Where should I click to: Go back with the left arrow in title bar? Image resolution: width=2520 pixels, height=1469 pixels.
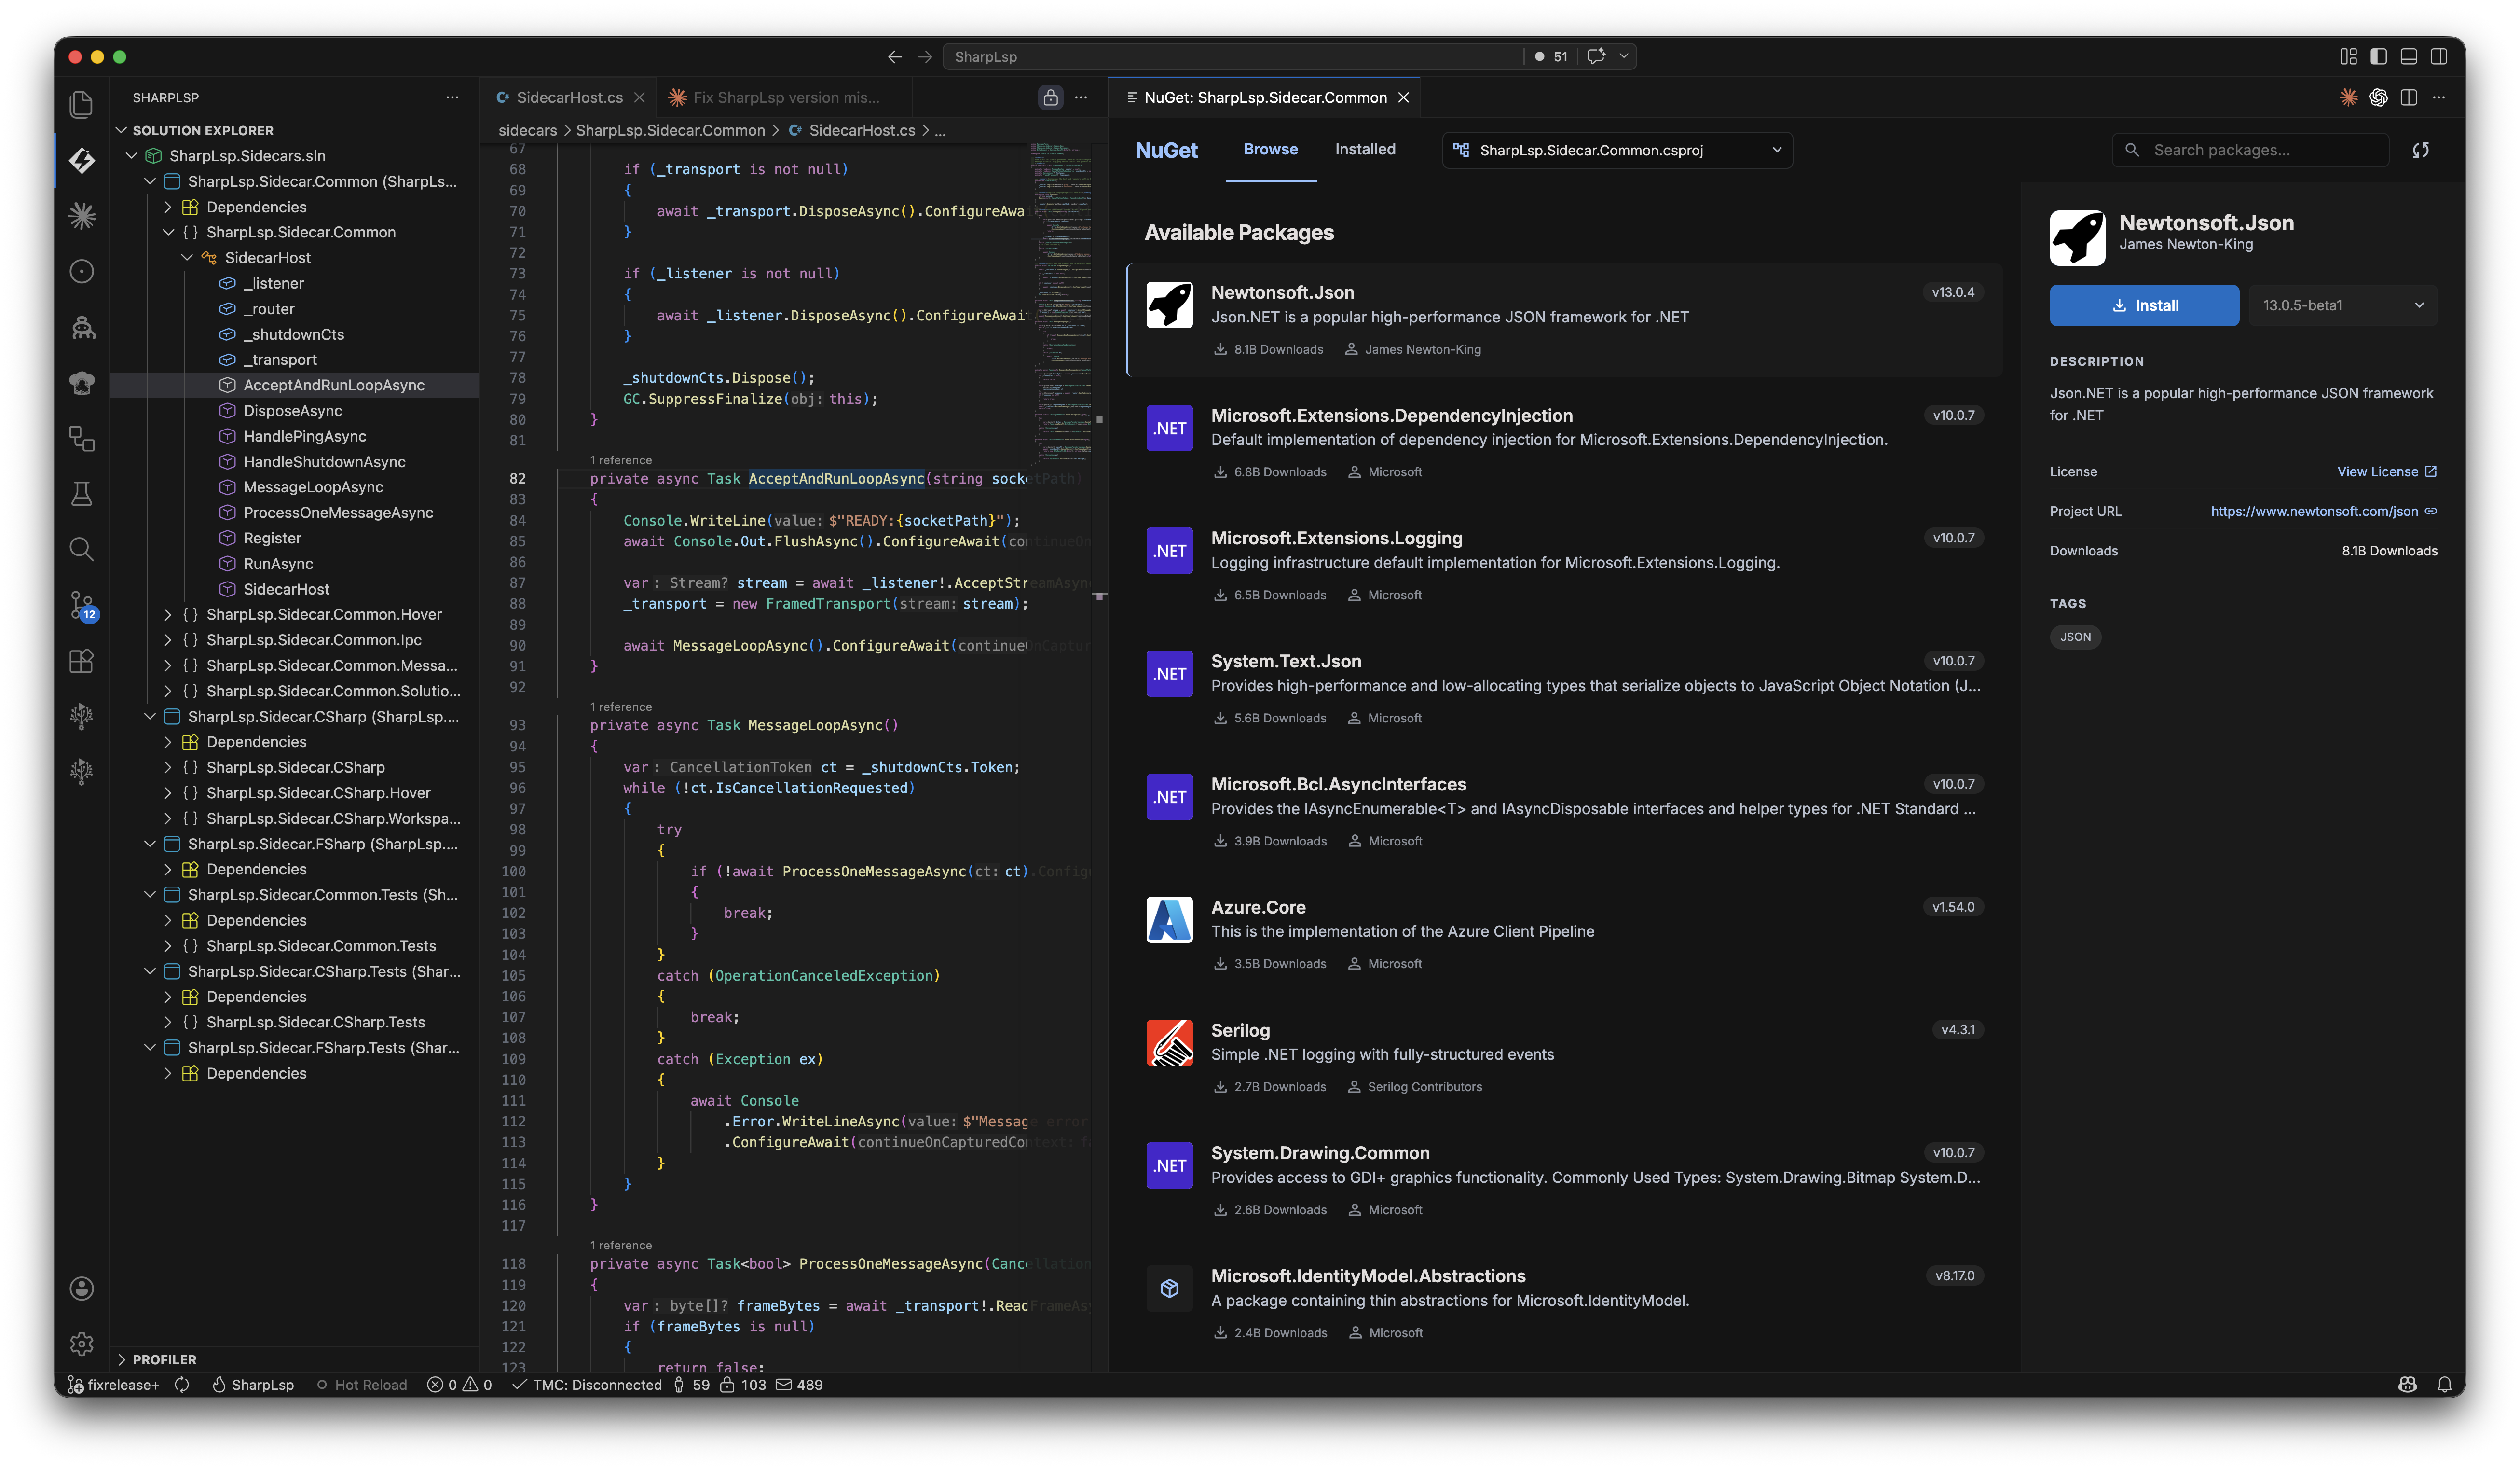(x=894, y=57)
